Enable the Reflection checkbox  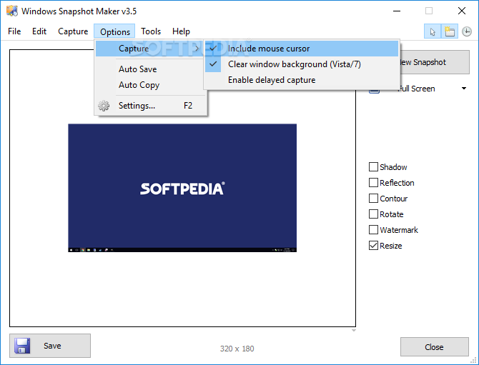(x=373, y=183)
